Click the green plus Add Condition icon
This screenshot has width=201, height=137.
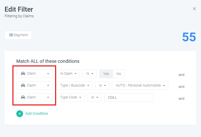(x=20, y=114)
